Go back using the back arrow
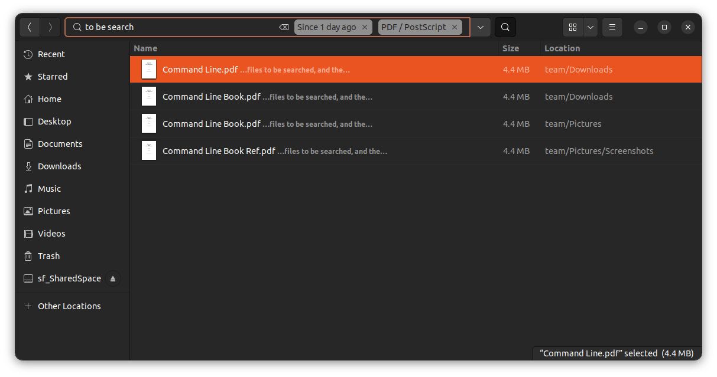Screen dimensions: 717x377 click(30, 27)
